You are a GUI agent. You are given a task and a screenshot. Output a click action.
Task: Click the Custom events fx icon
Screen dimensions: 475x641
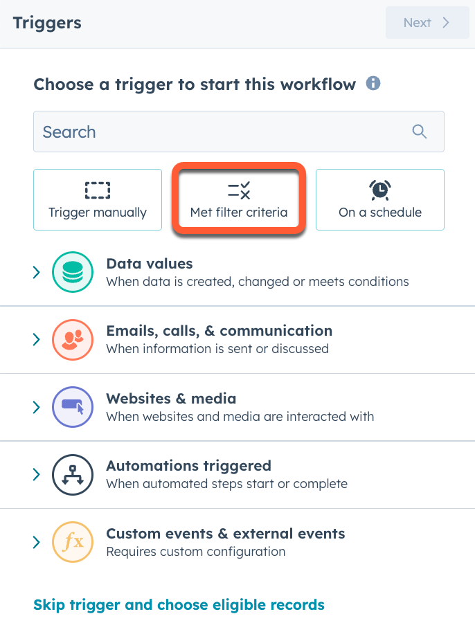[x=72, y=542]
